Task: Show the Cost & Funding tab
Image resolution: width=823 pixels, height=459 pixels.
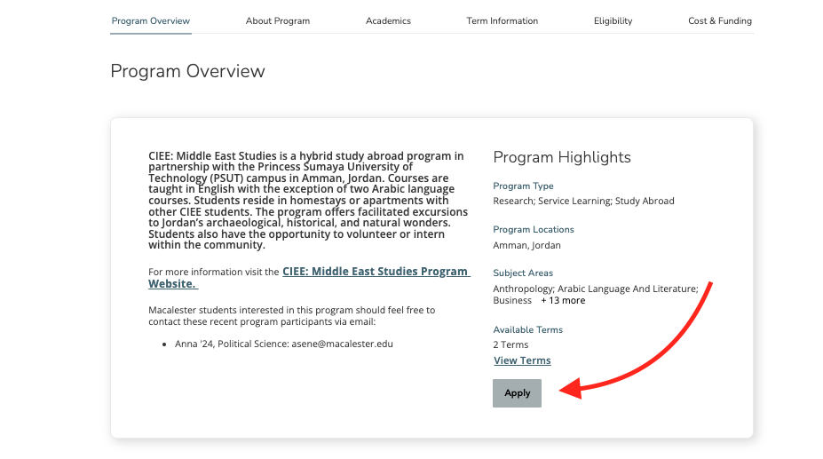Action: point(719,20)
